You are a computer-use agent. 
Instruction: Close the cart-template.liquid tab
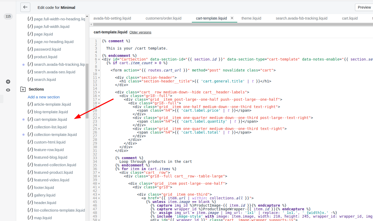click(x=232, y=18)
